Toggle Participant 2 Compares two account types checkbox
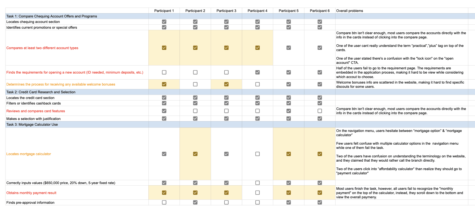475x213 pixels. click(195, 48)
